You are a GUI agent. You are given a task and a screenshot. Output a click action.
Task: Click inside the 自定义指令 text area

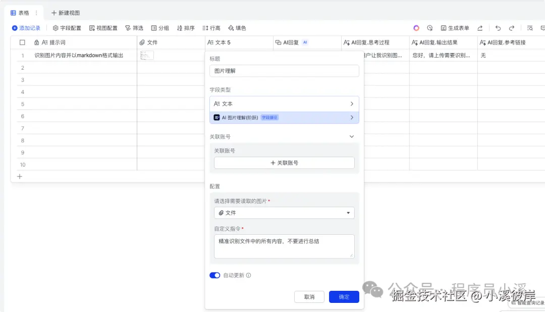click(284, 246)
